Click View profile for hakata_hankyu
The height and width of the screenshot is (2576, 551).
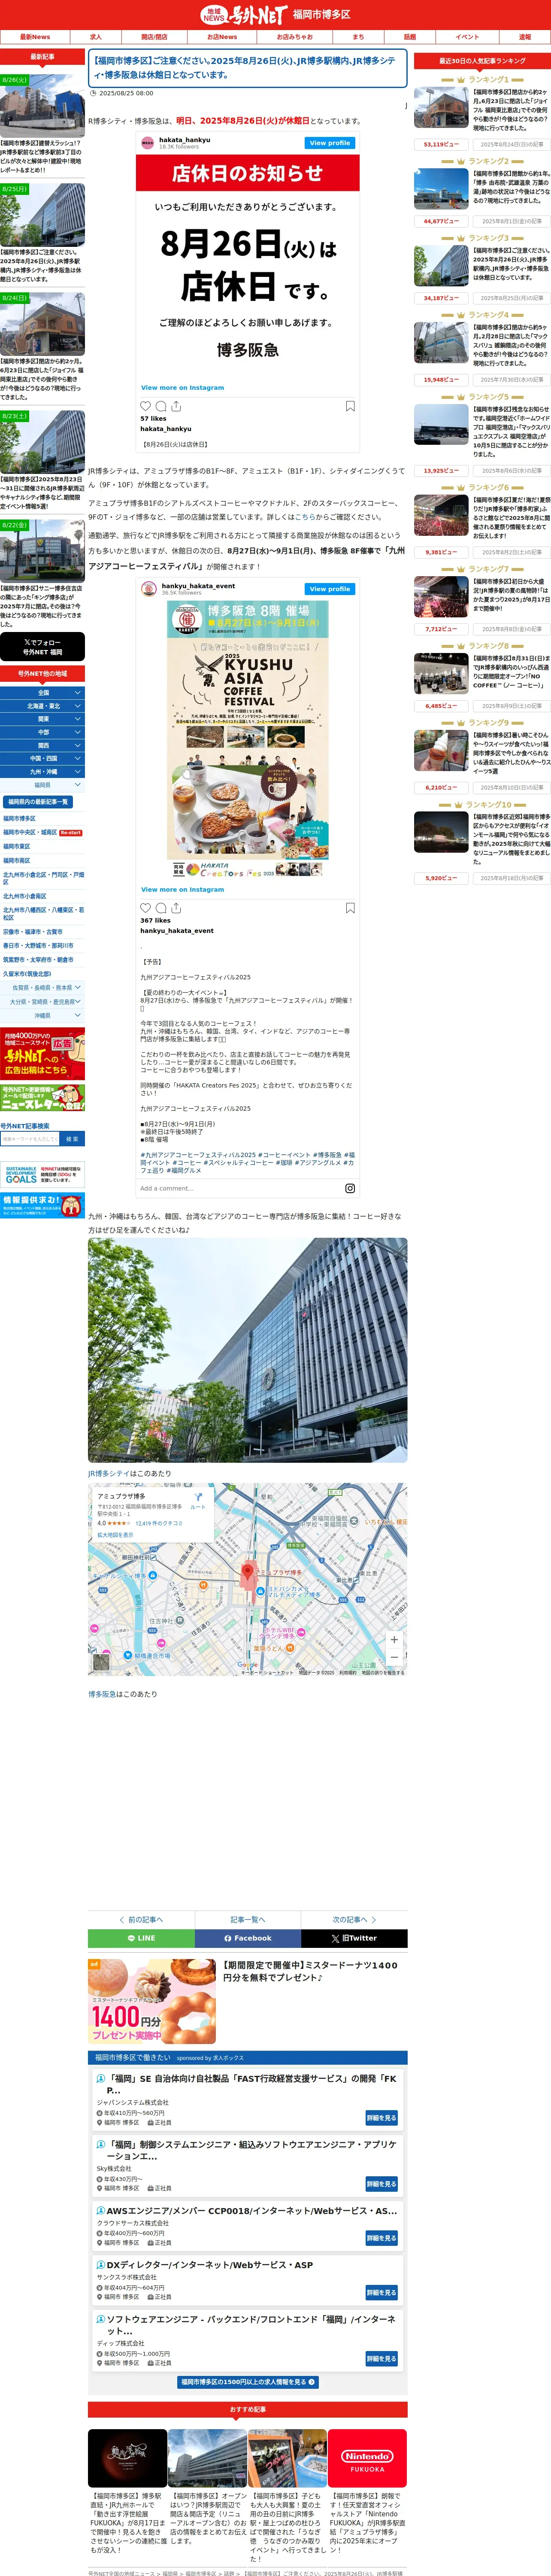coord(330,143)
